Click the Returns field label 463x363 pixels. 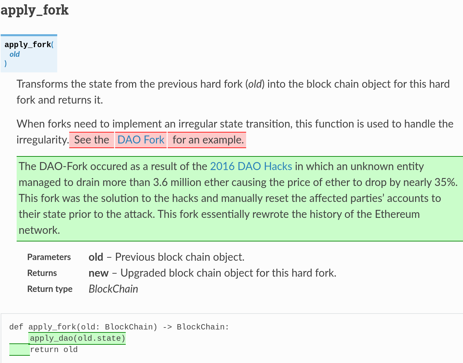[x=42, y=273]
